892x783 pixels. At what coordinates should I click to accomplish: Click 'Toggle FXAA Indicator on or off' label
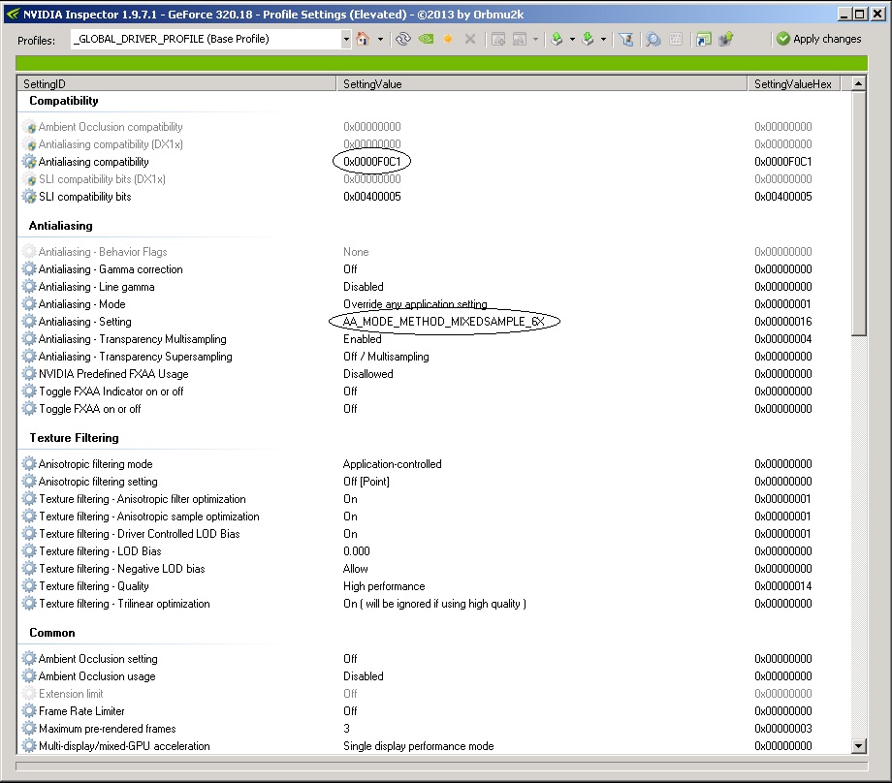point(111,391)
